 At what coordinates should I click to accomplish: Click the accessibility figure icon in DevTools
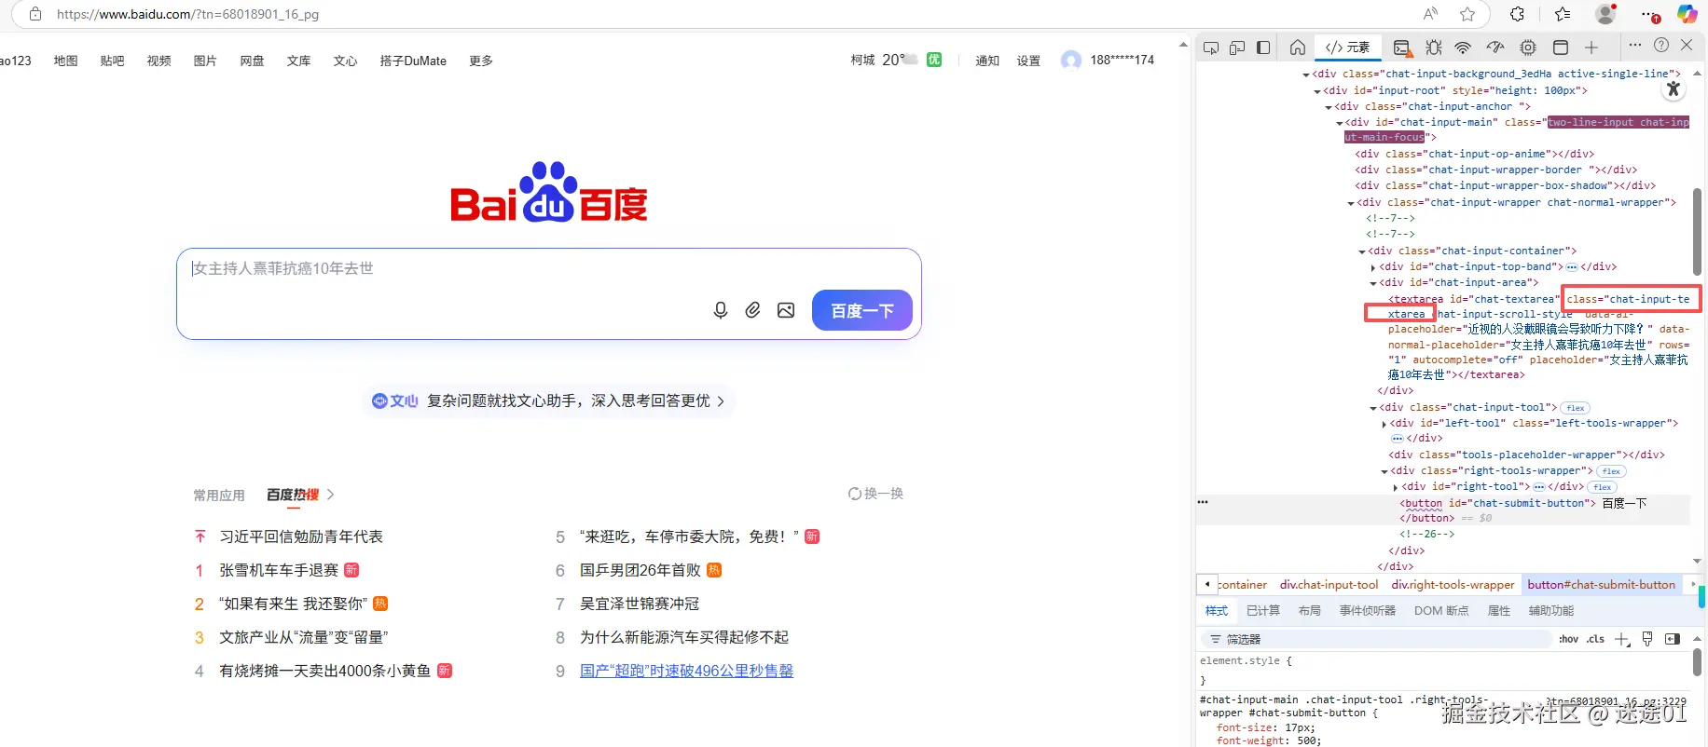1674,89
